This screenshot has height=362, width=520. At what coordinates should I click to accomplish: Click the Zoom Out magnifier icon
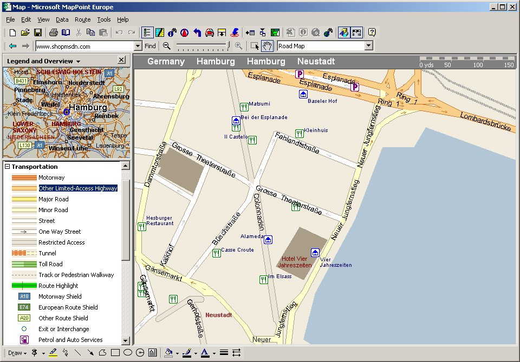[x=167, y=46]
